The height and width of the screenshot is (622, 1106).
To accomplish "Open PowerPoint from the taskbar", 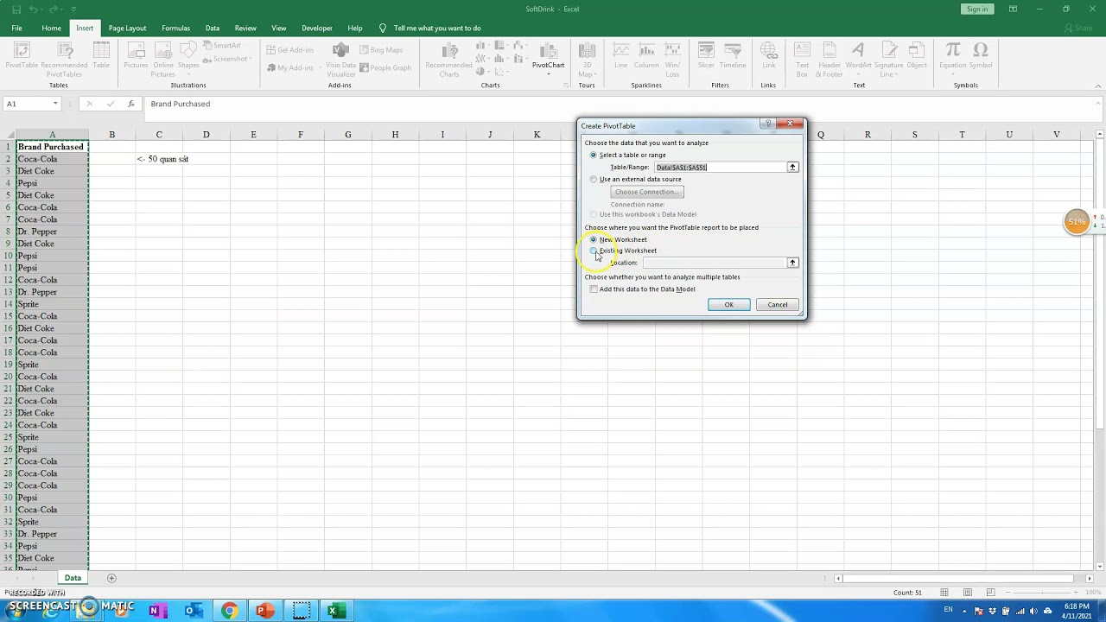I will 264,611.
